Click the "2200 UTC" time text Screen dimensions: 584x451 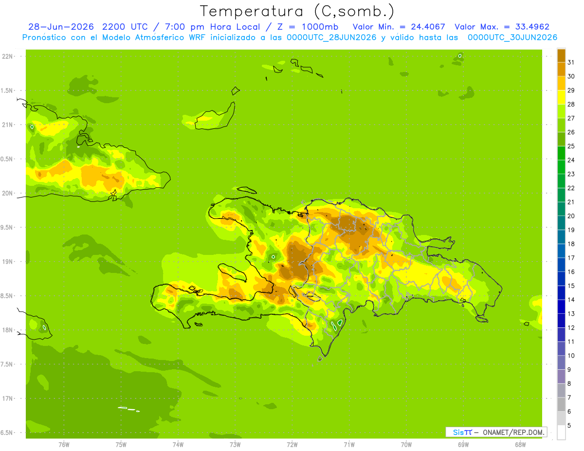[125, 27]
